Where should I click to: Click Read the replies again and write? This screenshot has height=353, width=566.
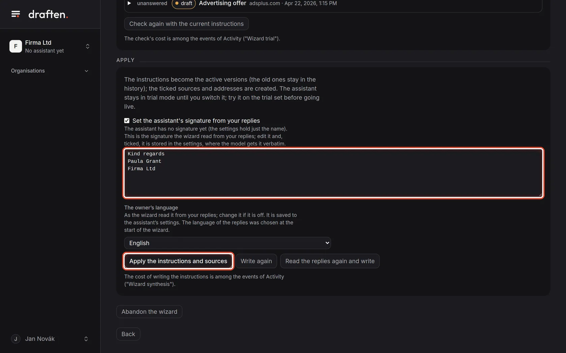pyautogui.click(x=330, y=261)
